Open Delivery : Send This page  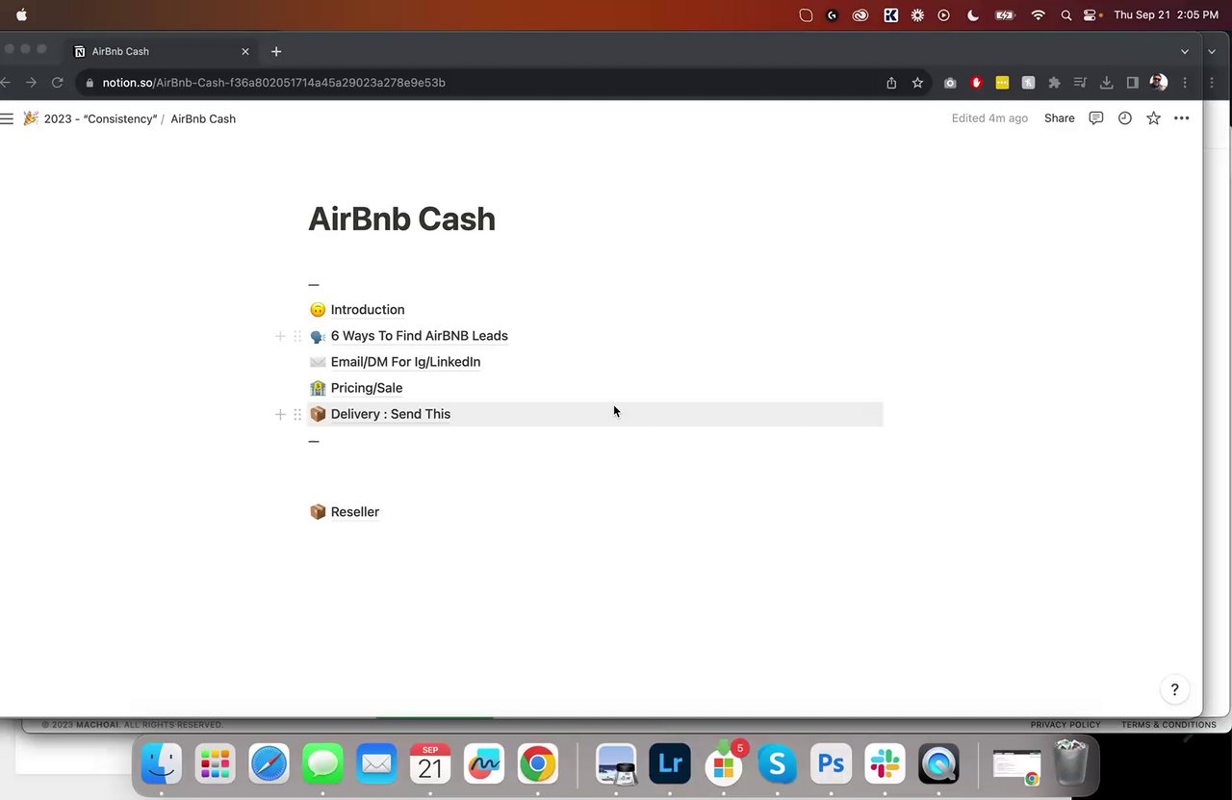click(391, 414)
